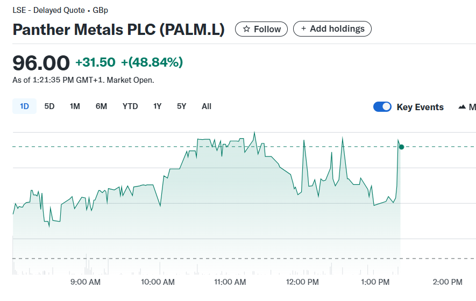476x301 pixels.
Task: Click the 12:00 PM axis label
Action: (302, 282)
